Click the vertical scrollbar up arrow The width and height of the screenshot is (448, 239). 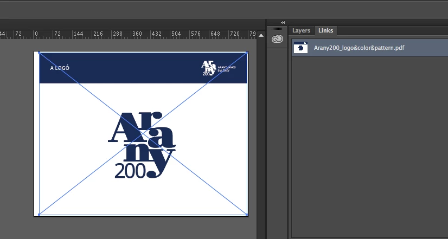[261, 35]
